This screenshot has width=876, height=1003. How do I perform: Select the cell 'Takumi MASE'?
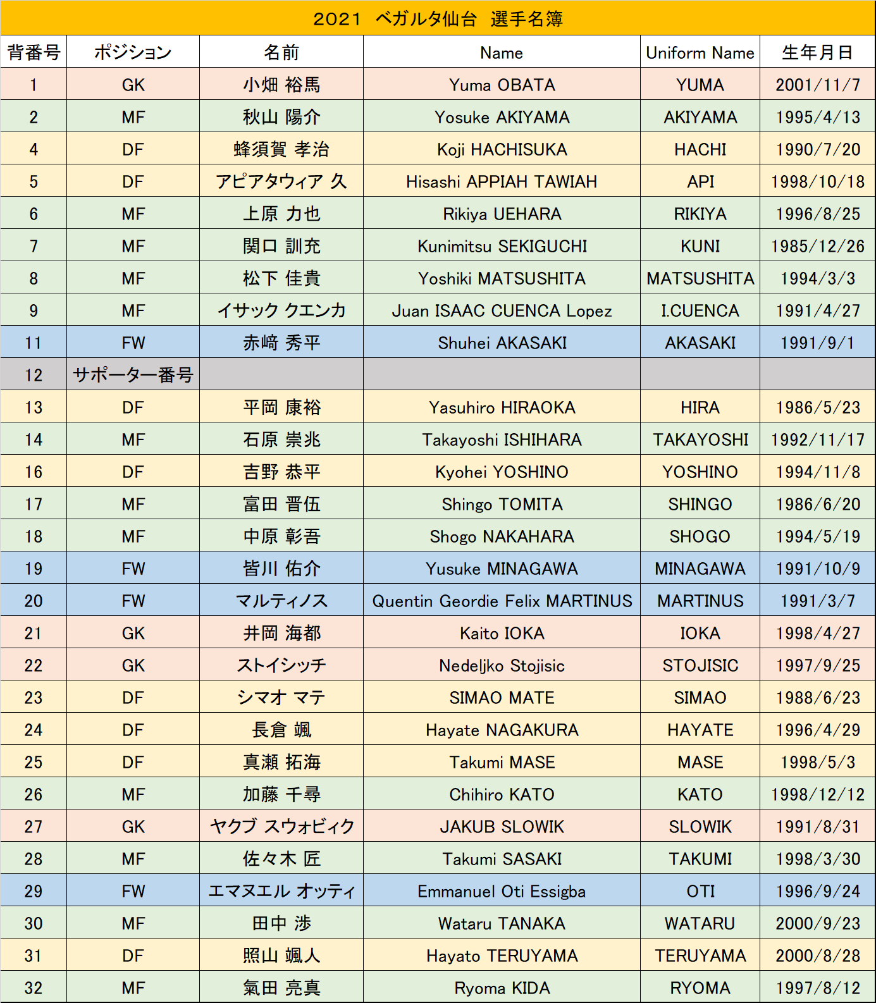click(x=502, y=761)
